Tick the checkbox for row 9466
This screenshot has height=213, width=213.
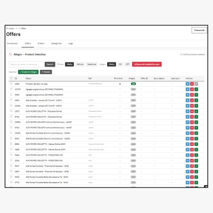11,155
